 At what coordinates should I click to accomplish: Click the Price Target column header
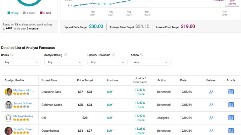(85, 80)
